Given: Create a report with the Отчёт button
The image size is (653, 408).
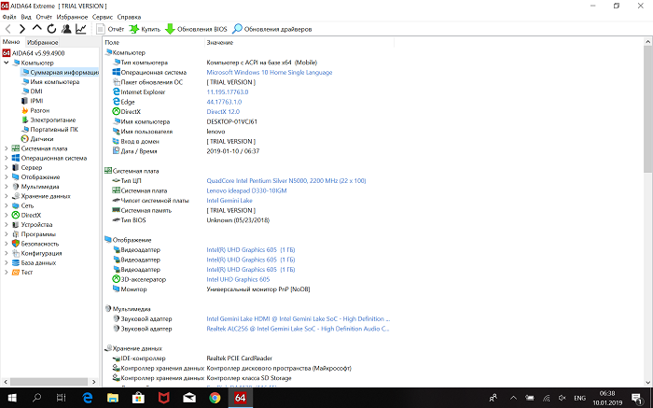Looking at the screenshot, I should [x=110, y=29].
